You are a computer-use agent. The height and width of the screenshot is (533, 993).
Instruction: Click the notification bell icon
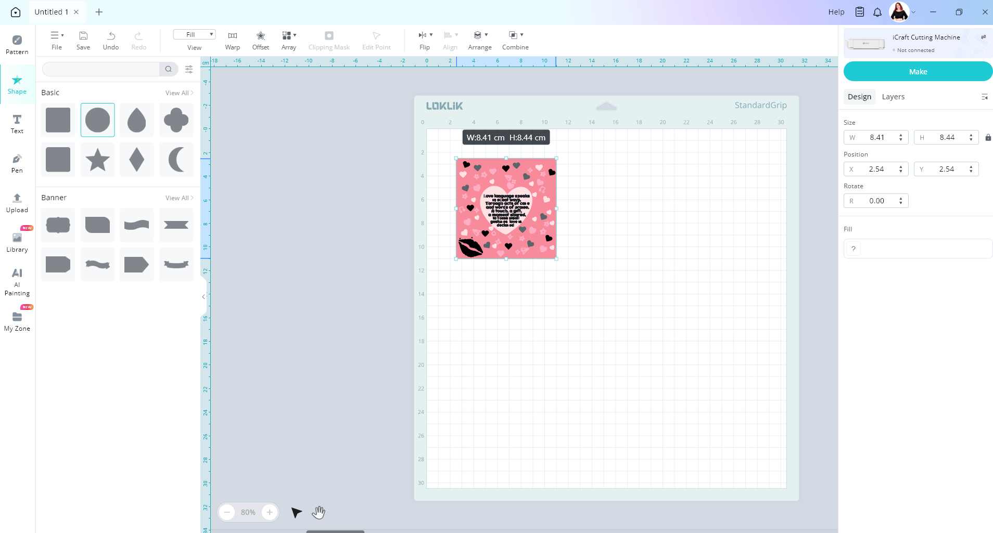click(x=877, y=12)
